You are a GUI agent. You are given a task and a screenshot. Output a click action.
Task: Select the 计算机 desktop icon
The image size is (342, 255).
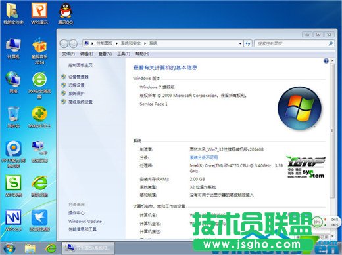tap(13, 49)
